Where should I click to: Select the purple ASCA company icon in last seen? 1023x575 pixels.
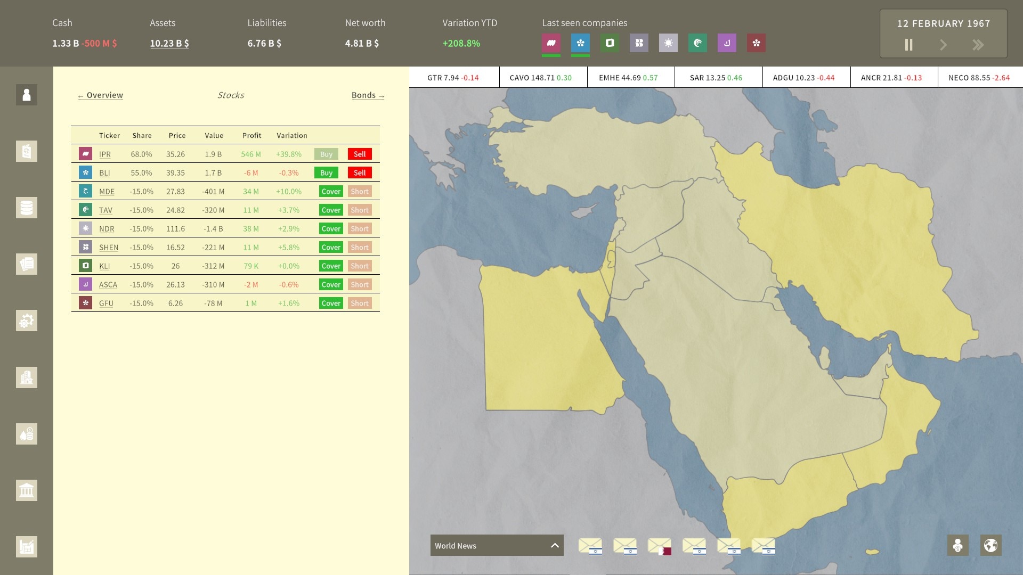point(727,43)
